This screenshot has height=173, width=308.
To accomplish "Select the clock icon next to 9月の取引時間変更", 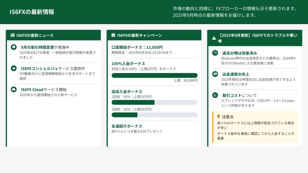I will [14, 47].
